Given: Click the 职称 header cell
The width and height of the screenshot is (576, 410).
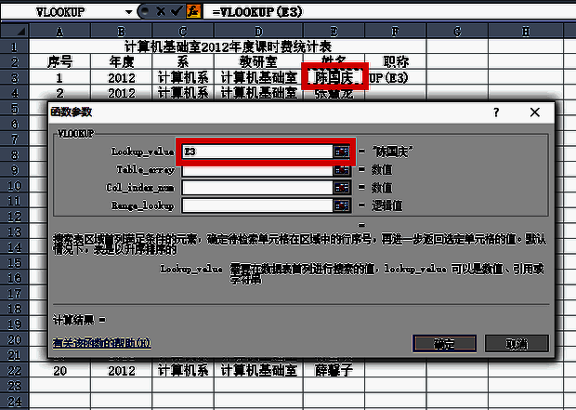Looking at the screenshot, I should point(395,61).
